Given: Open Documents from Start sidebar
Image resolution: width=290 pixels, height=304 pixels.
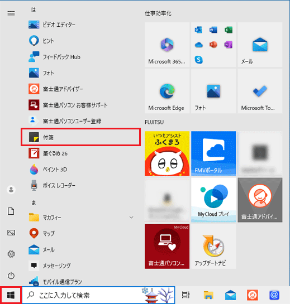Looking at the screenshot, I should click(11, 211).
